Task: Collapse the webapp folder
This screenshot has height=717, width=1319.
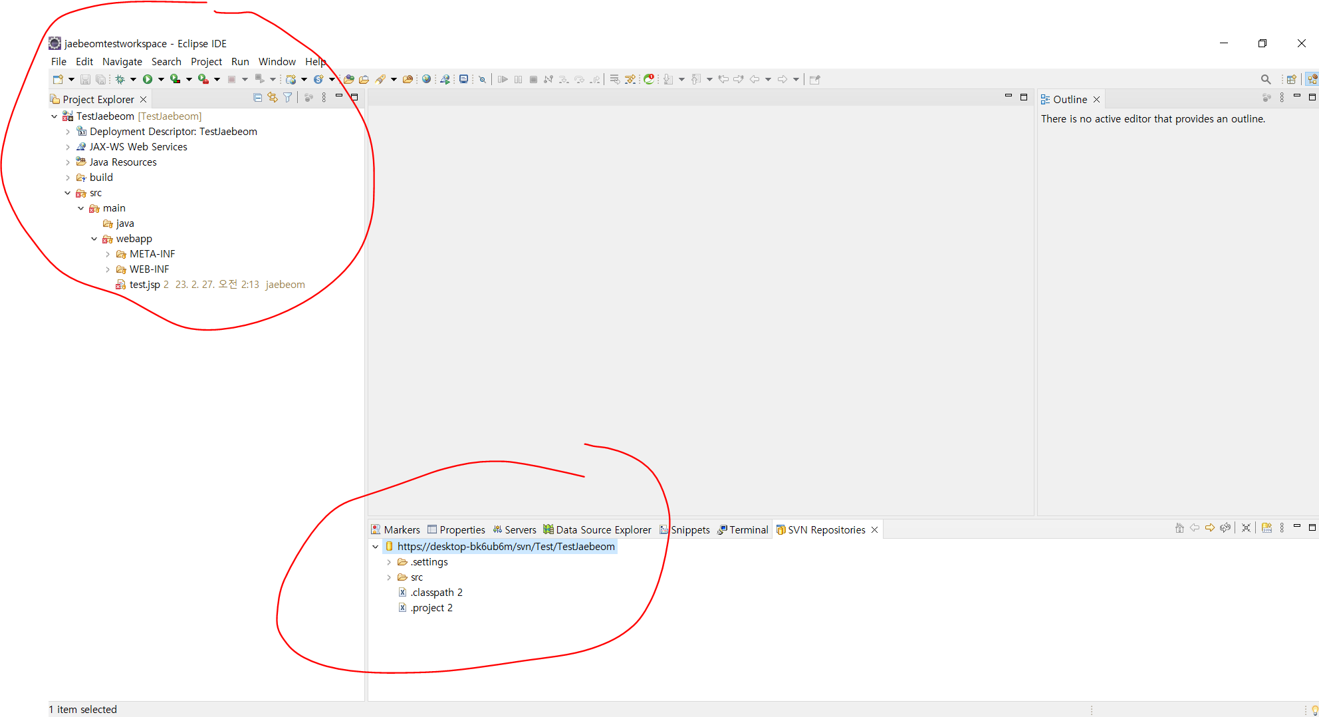Action: tap(94, 239)
